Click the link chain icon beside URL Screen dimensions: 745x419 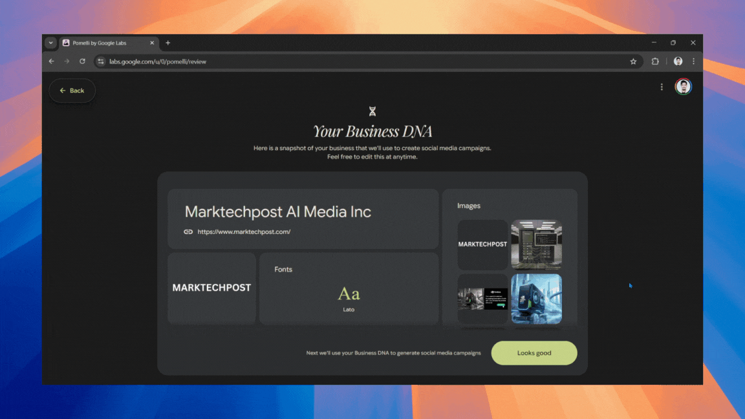pos(188,232)
